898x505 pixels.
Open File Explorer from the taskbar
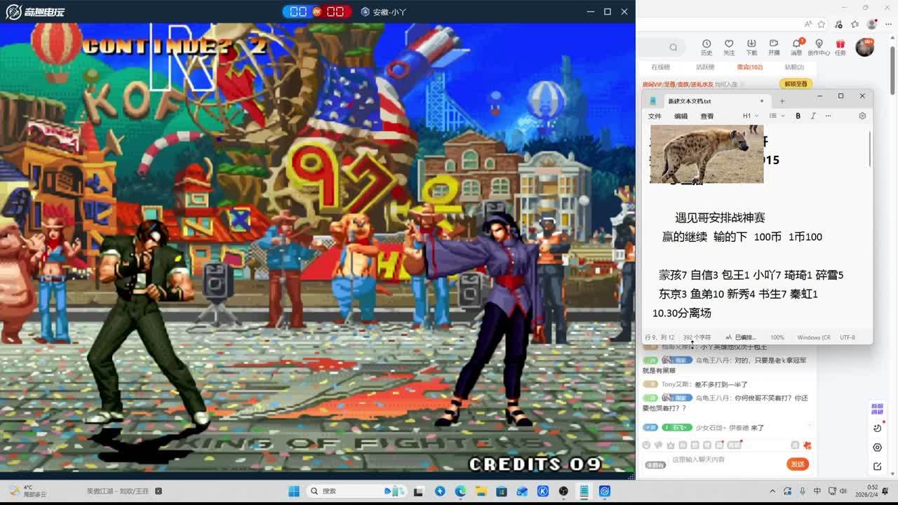(x=481, y=491)
